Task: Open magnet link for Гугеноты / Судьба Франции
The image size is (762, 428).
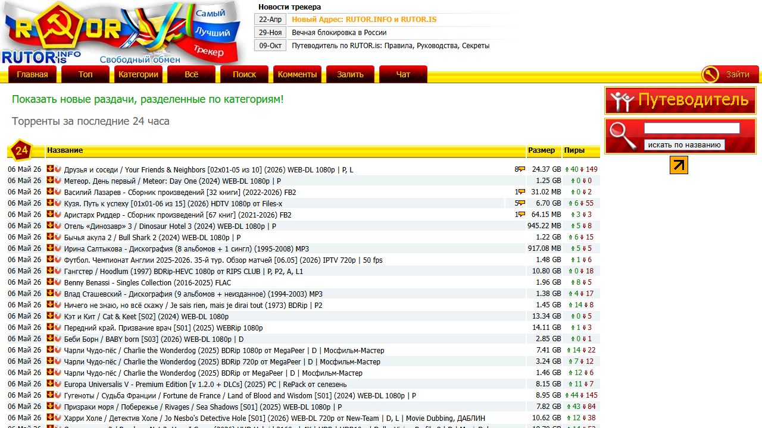Action: (x=58, y=395)
